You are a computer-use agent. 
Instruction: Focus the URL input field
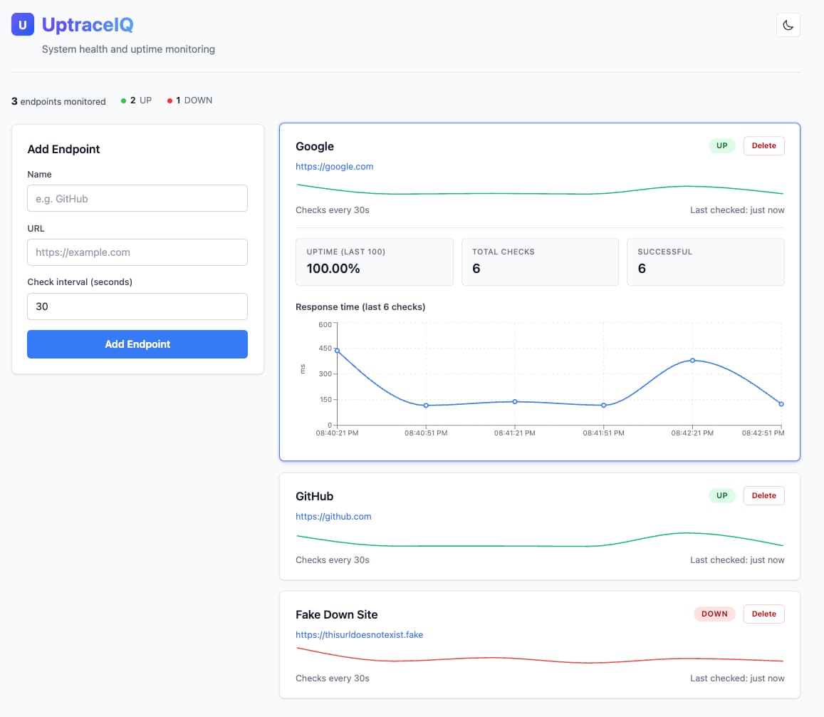click(x=137, y=252)
